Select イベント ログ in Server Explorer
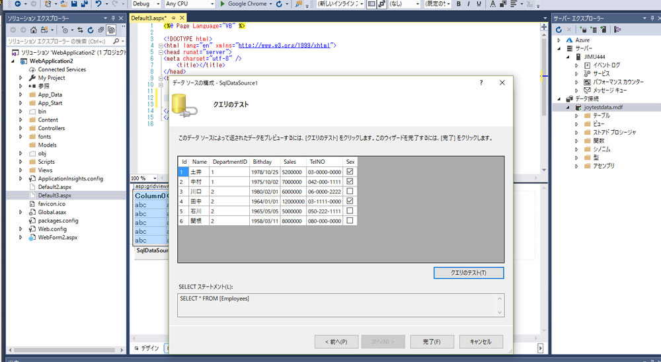The image size is (661, 362). (x=606, y=65)
